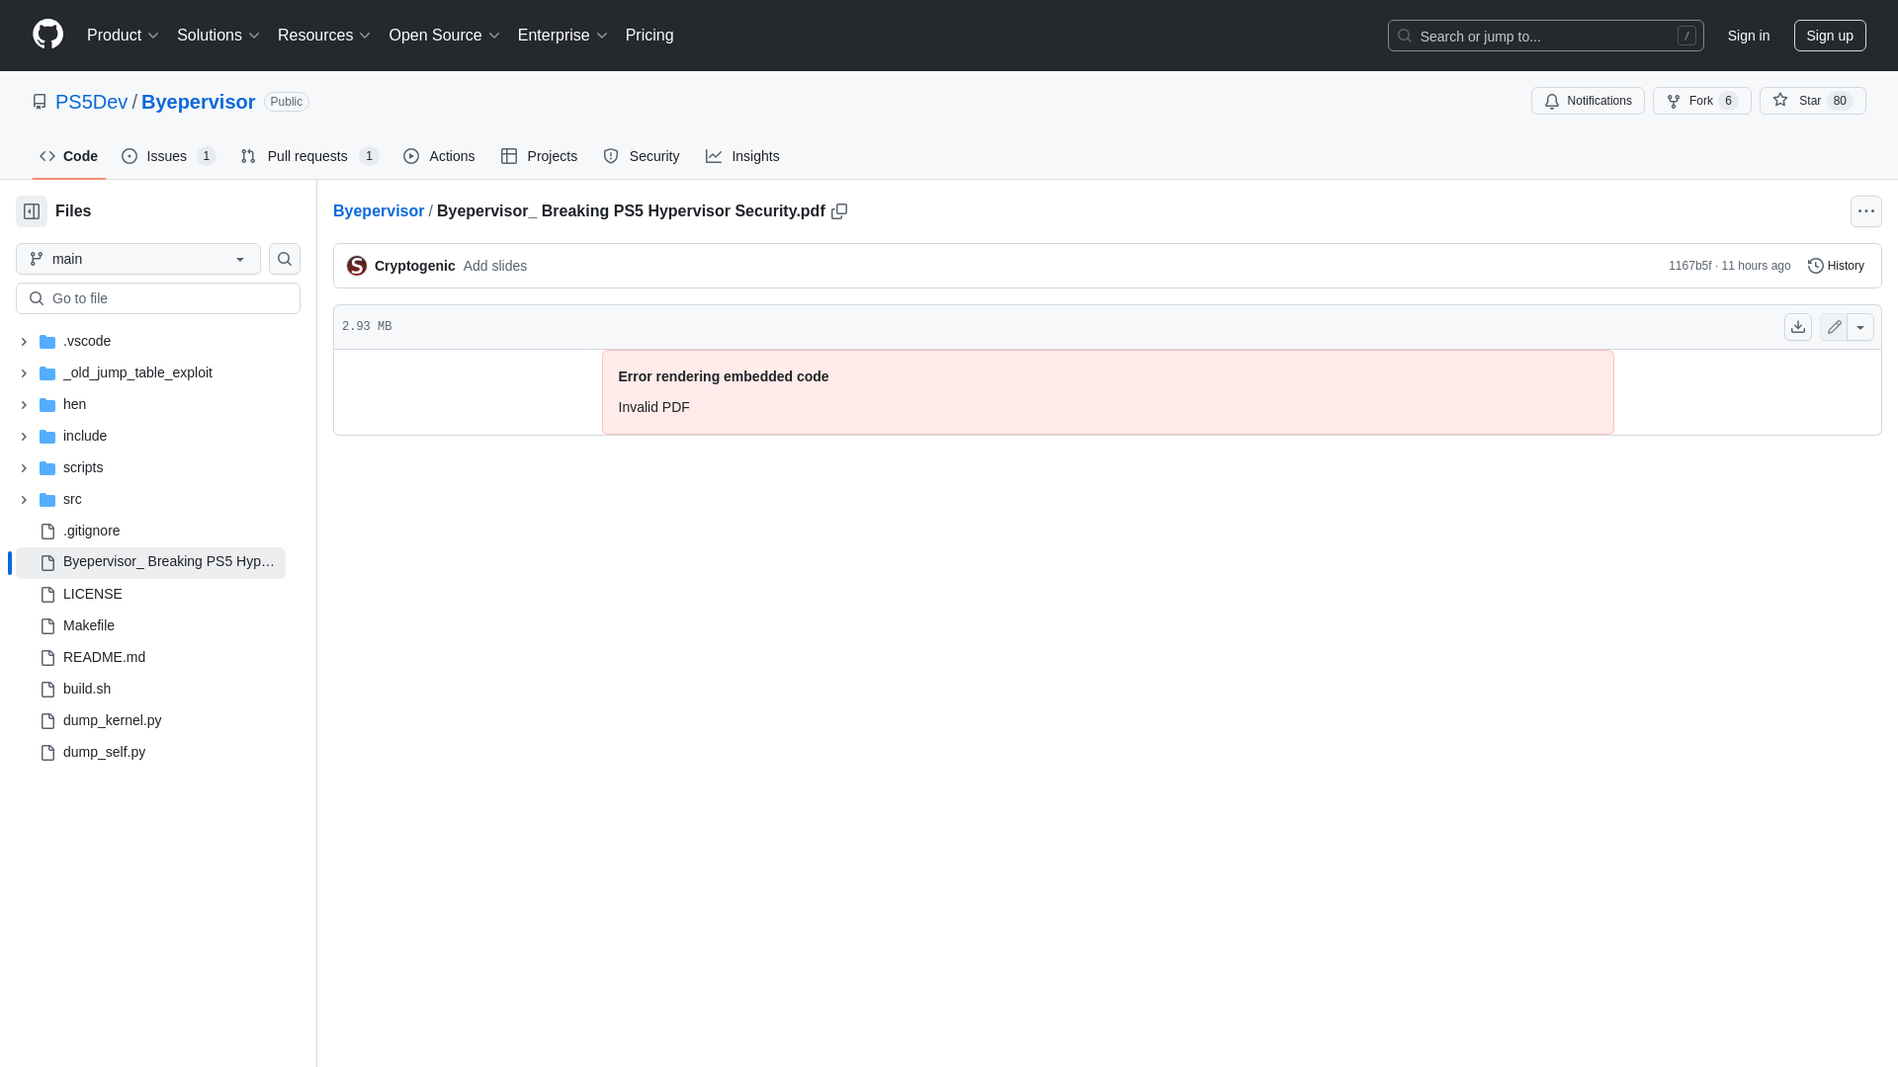This screenshot has width=1898, height=1067.
Task: Go to the Pricing page
Action: (649, 36)
